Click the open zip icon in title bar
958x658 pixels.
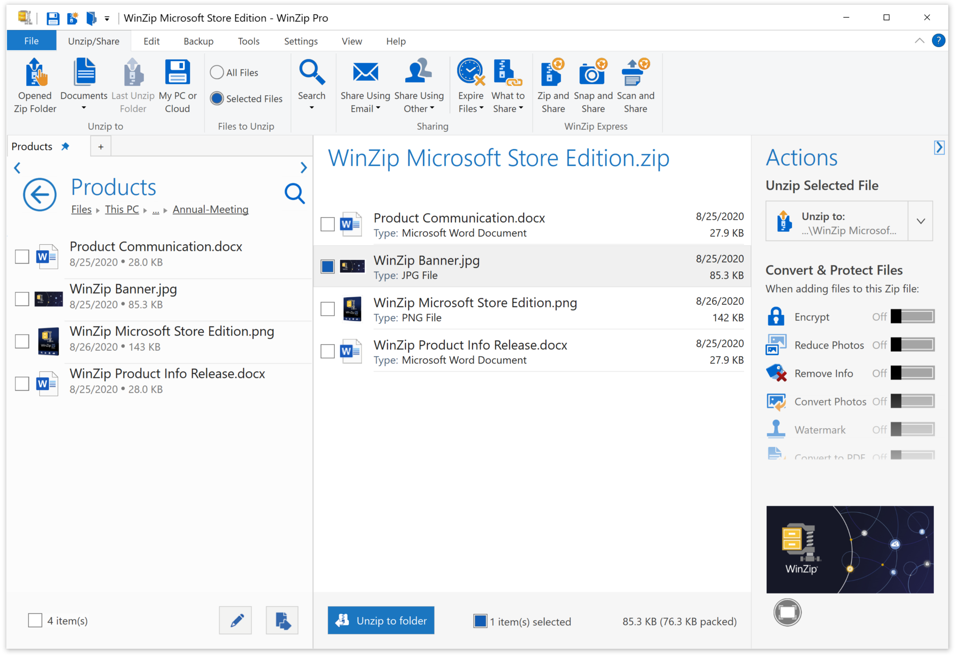click(x=91, y=18)
